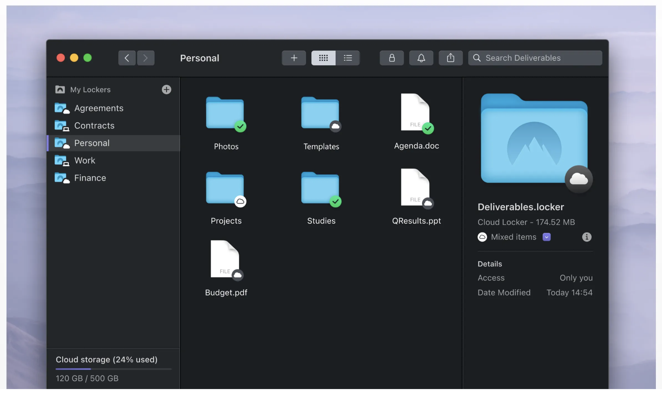Click the 'Only you' access value

pyautogui.click(x=576, y=278)
